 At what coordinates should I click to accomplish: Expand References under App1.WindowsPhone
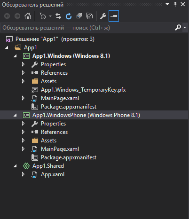point(23,132)
